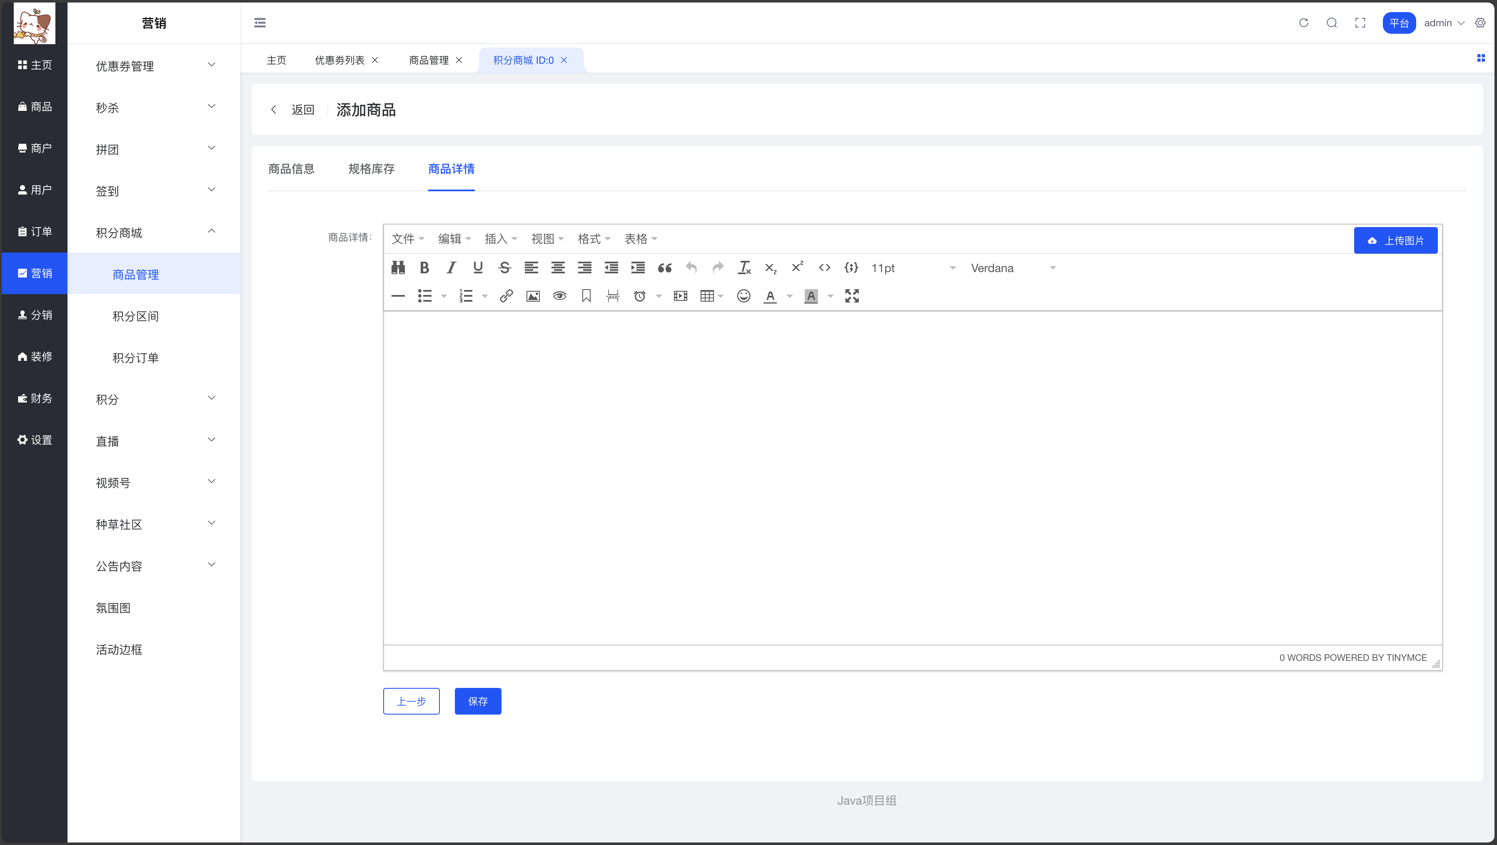1497x845 pixels.
Task: Toggle the preview eye icon
Action: coord(560,296)
